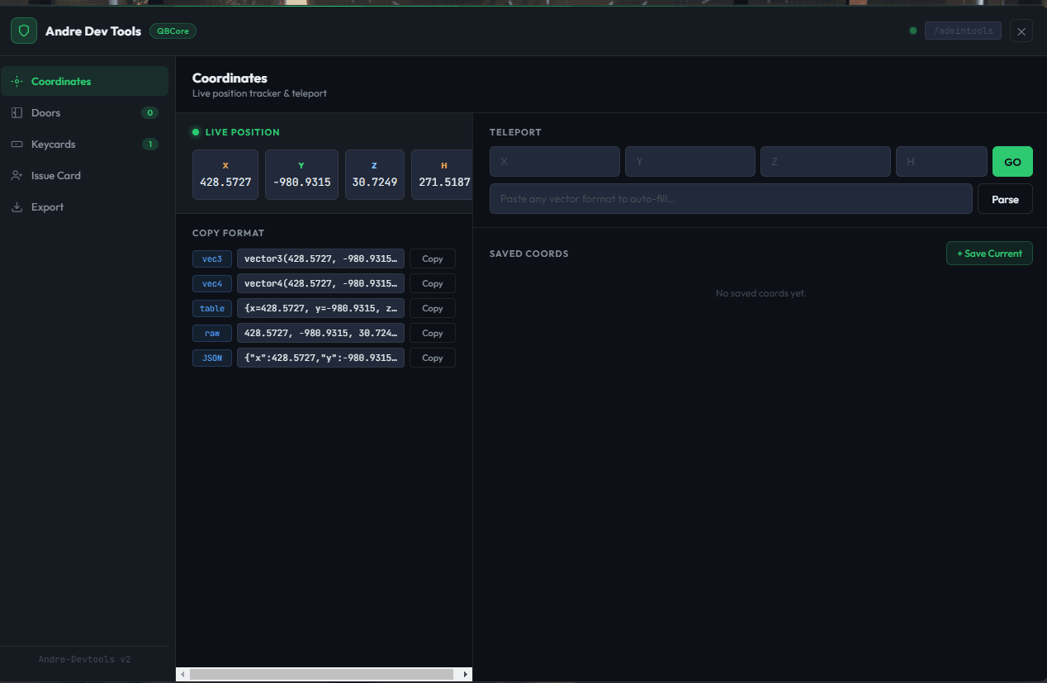Click the 'COPY FORMAT' heading
This screenshot has height=683, width=1047.
[x=228, y=233]
